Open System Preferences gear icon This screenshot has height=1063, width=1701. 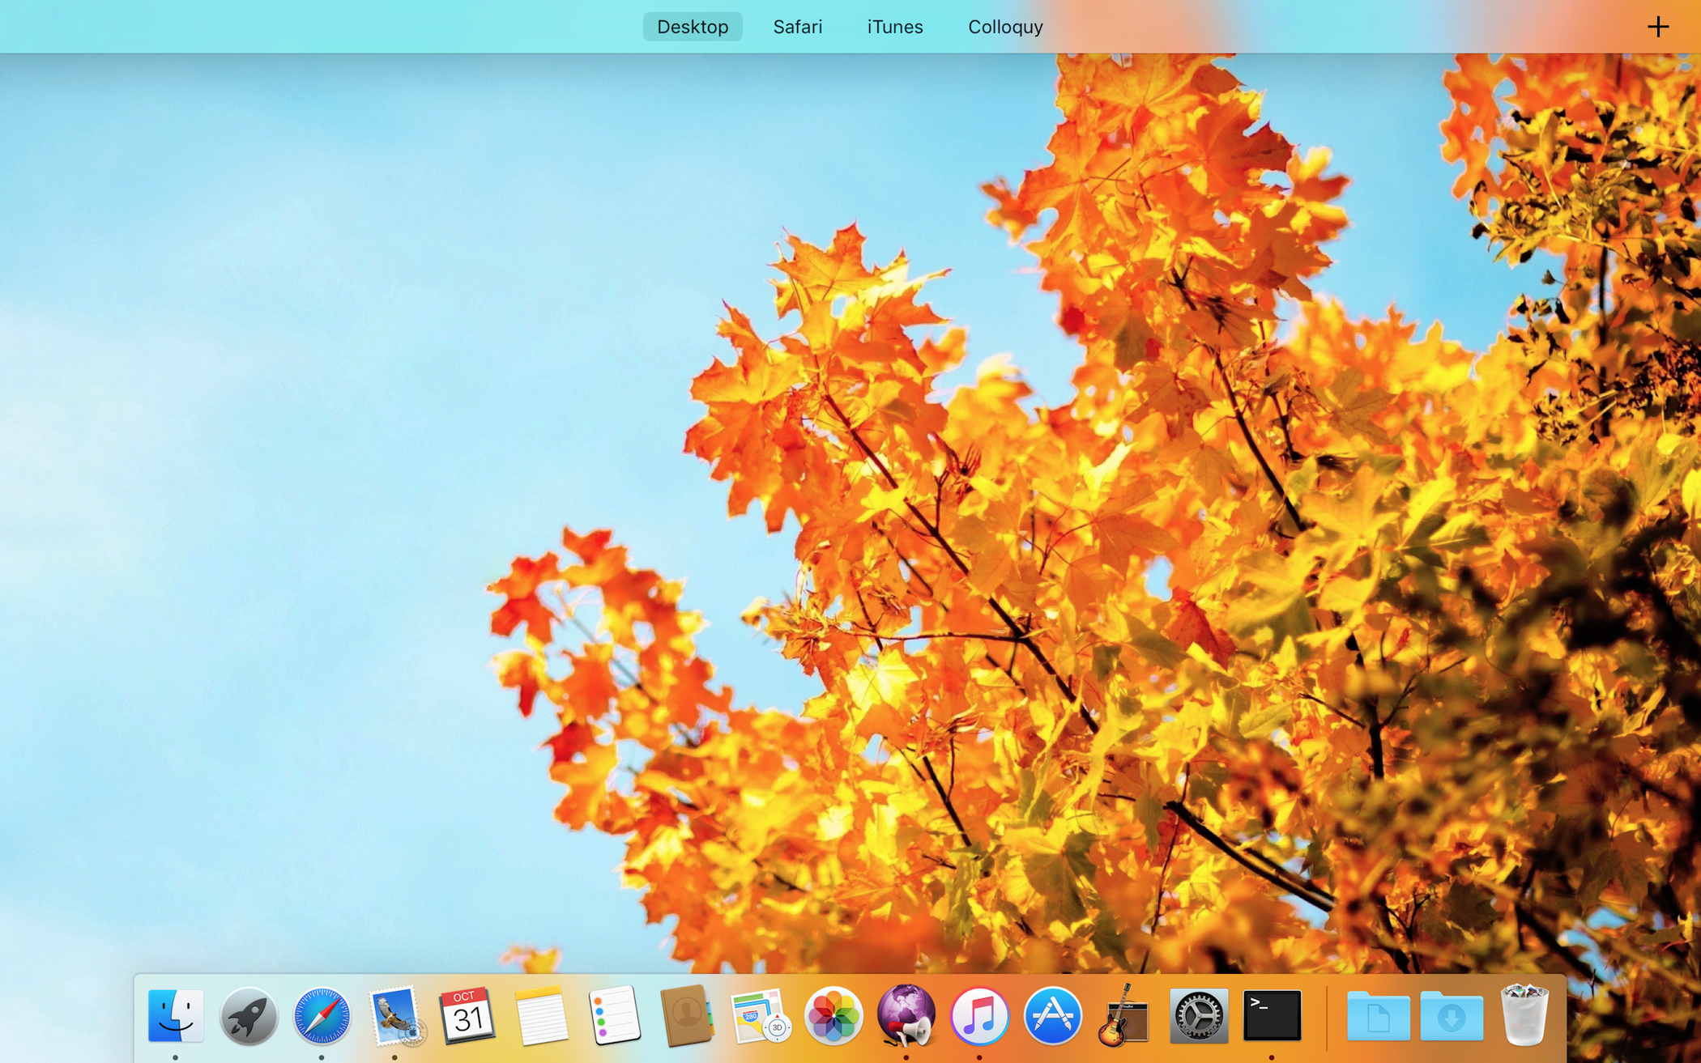(1199, 1015)
